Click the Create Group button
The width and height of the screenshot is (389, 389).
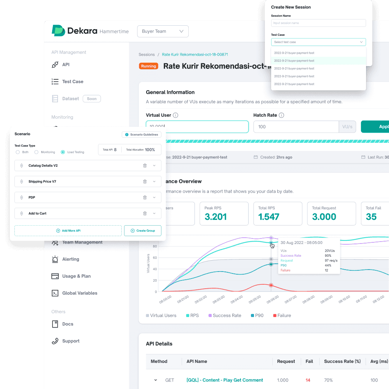pyautogui.click(x=142, y=231)
